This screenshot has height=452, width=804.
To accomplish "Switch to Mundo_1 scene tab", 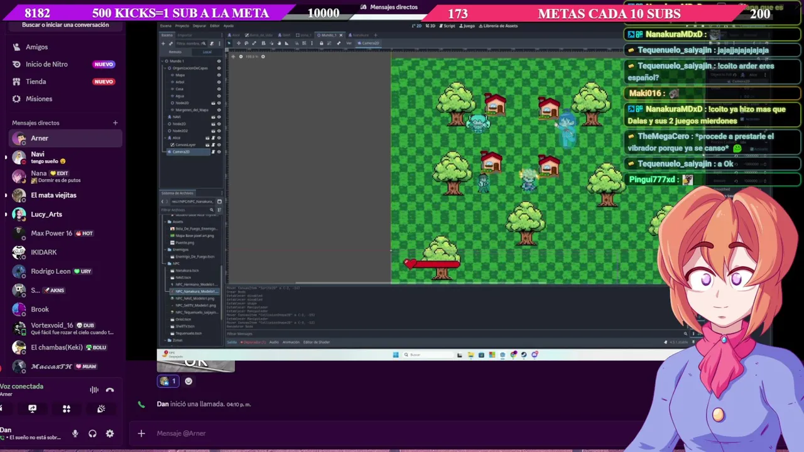I will point(329,35).
